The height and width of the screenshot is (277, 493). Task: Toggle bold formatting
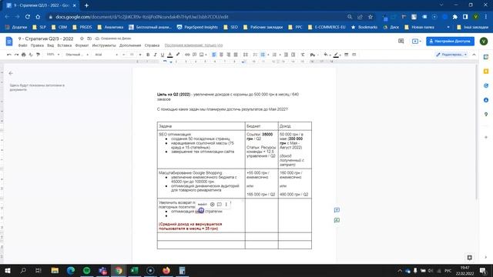coord(148,55)
